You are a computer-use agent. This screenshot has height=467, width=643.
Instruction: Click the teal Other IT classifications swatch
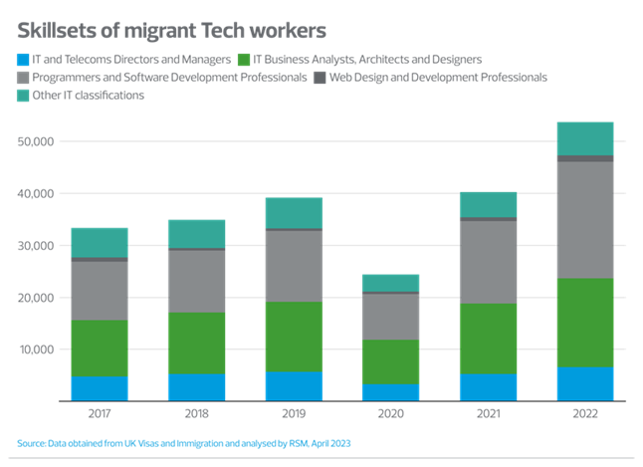click(x=23, y=96)
